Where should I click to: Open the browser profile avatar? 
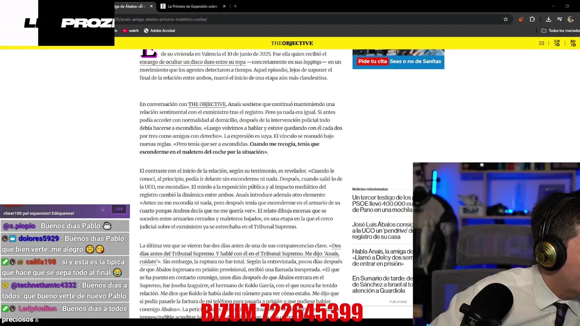click(x=570, y=19)
